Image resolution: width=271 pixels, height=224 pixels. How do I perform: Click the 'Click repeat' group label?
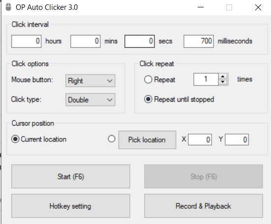click(x=156, y=64)
